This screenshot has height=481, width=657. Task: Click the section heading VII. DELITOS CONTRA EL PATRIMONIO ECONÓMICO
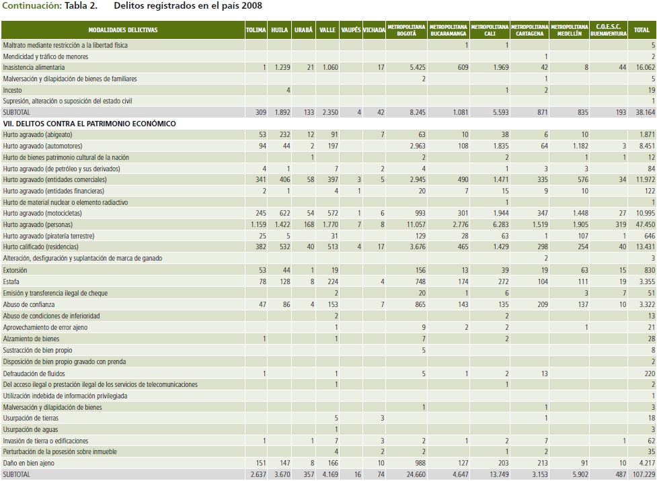(89, 124)
